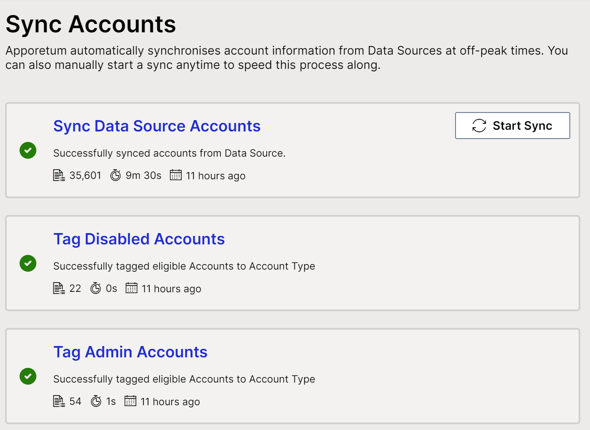The height and width of the screenshot is (430, 590).
Task: Click green success checkmark for Tag Admin Accounts
Action: click(x=28, y=376)
